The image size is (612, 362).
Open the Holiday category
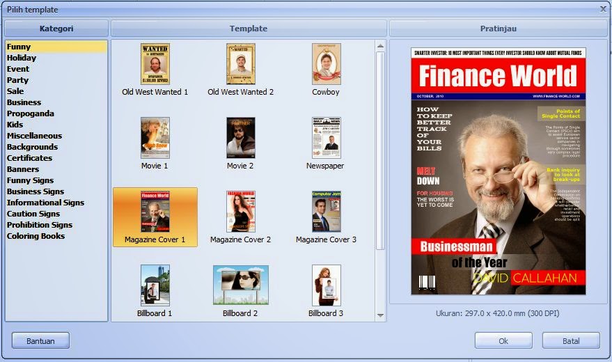[x=56, y=58]
